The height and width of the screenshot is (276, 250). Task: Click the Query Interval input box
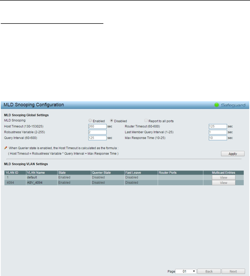(97, 138)
